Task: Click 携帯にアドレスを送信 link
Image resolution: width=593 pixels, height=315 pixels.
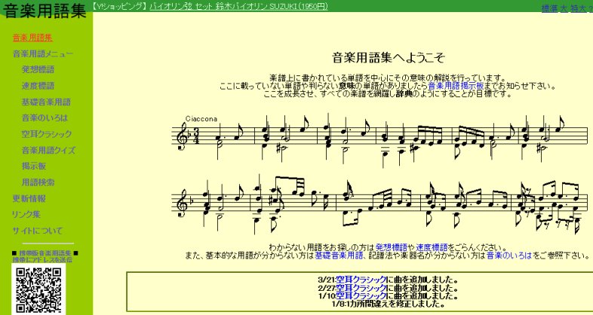Action: [42, 259]
